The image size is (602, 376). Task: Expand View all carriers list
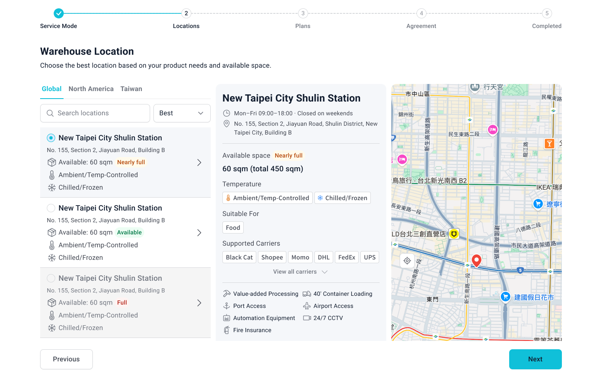coord(300,272)
